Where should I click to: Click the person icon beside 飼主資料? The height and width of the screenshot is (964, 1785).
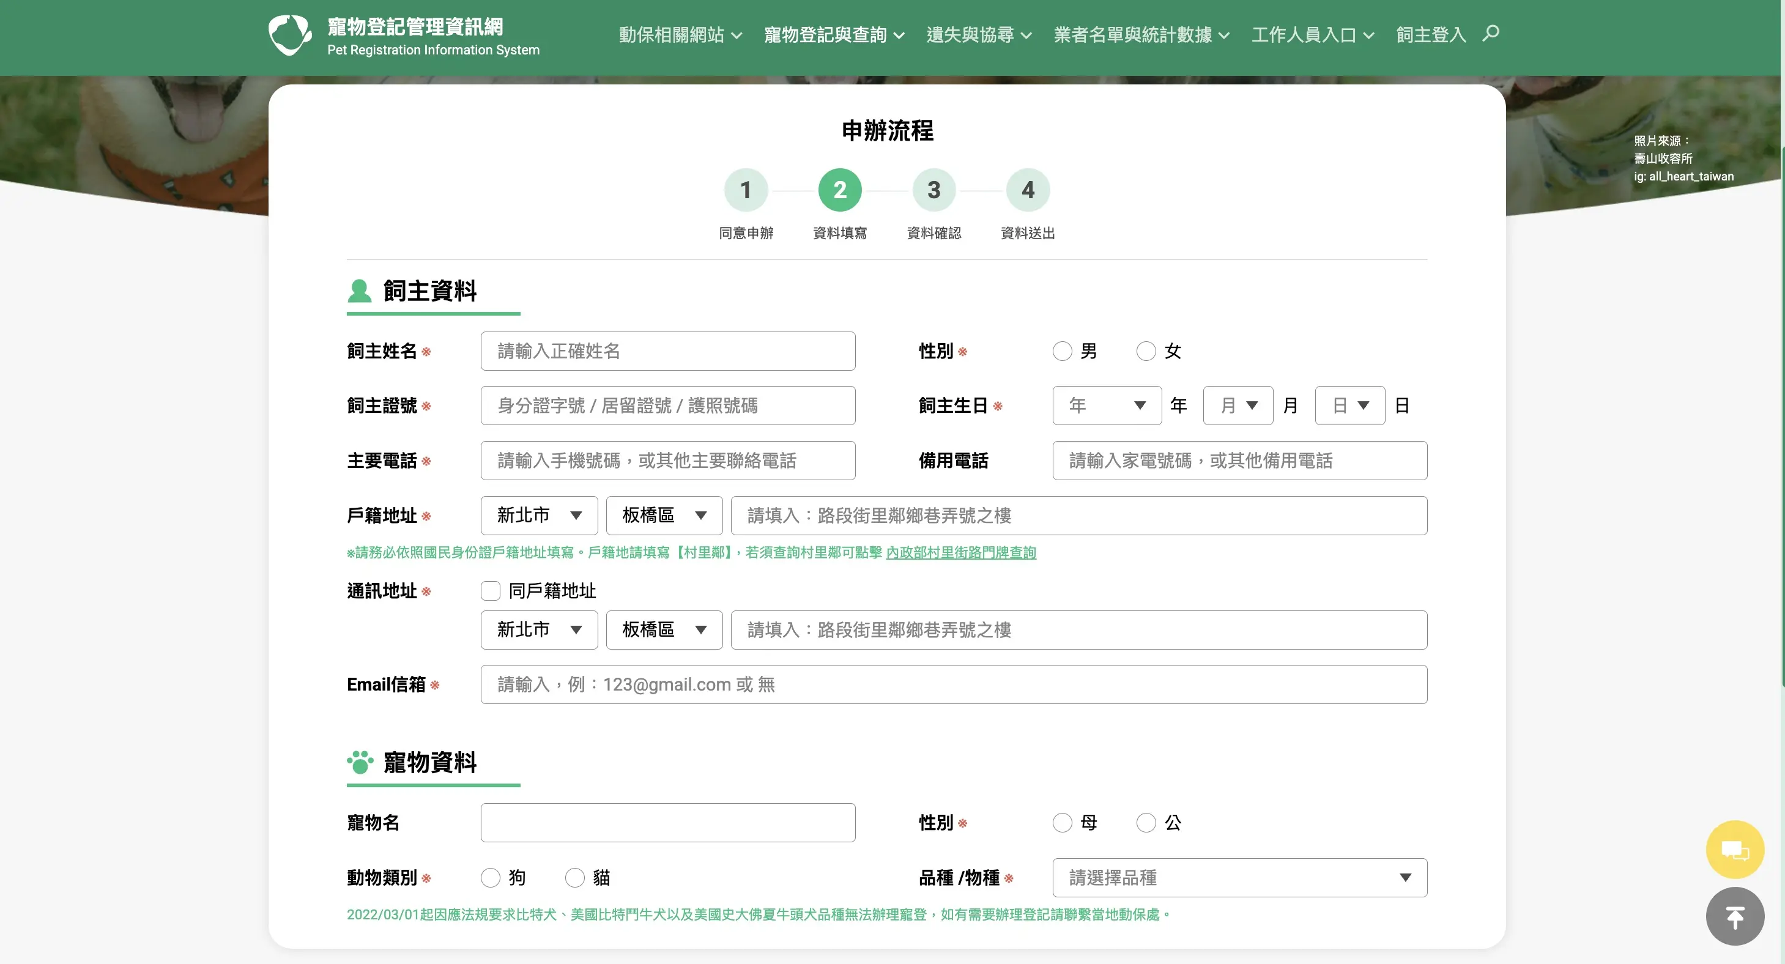(360, 291)
